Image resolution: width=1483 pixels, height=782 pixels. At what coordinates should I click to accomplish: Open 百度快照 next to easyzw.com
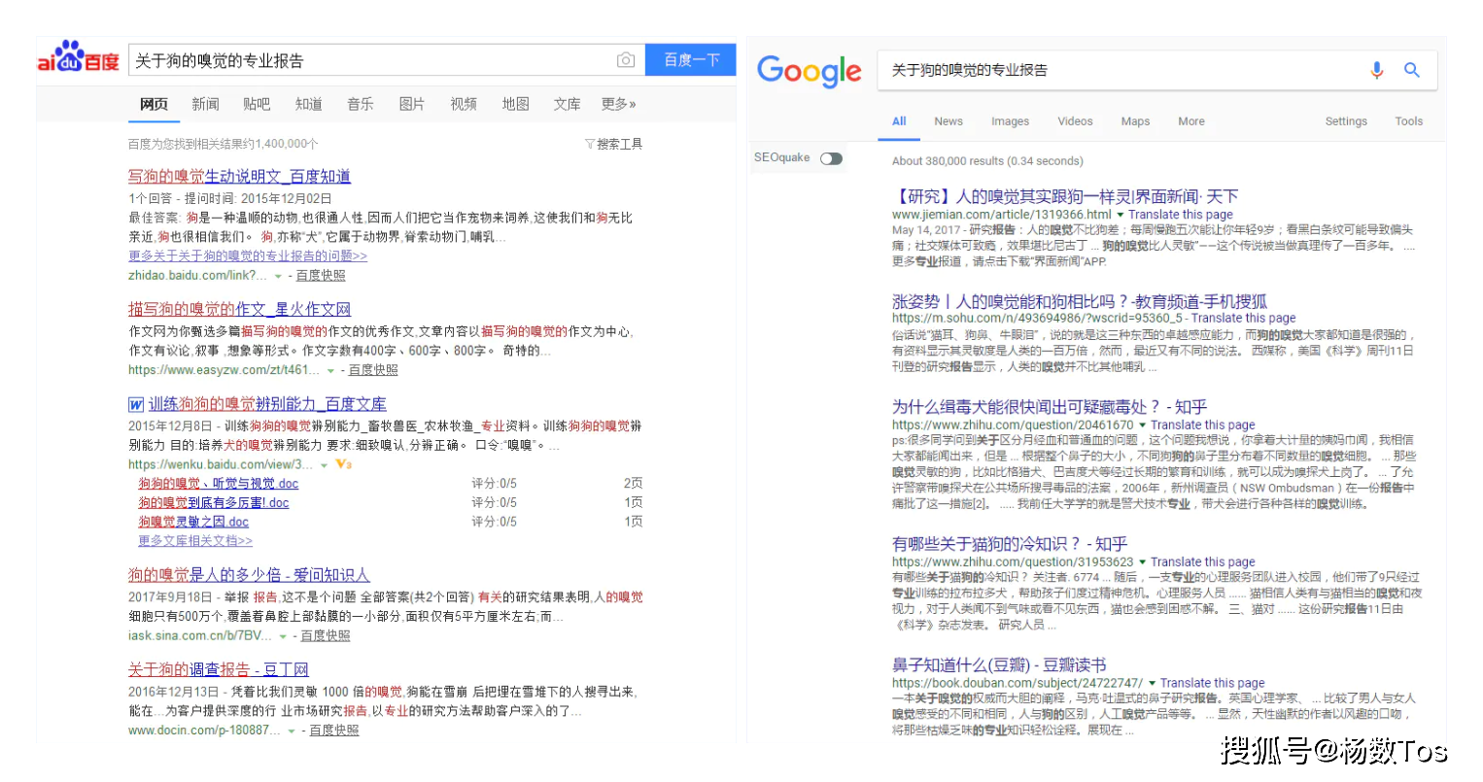(x=373, y=370)
